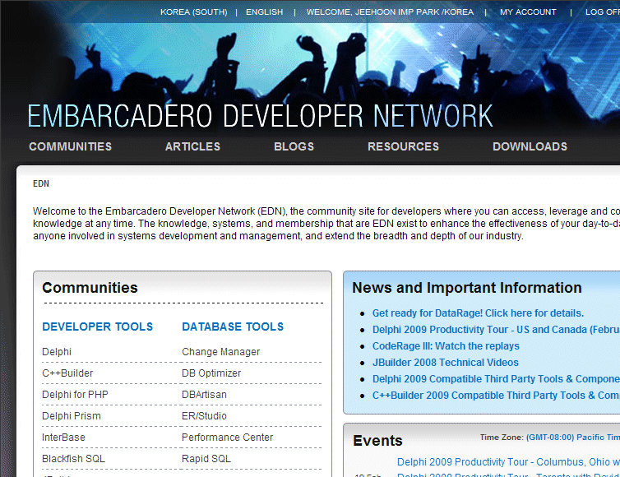Viewport: 620px width, 477px height.
Task: Open JBuilder 2008 Technical Videos
Action: click(445, 363)
